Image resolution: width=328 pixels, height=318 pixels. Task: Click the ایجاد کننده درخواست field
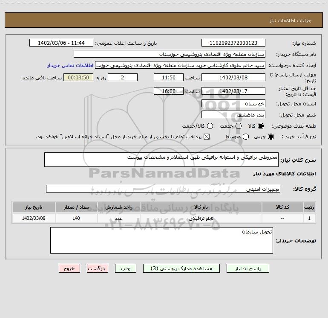tap(180, 65)
